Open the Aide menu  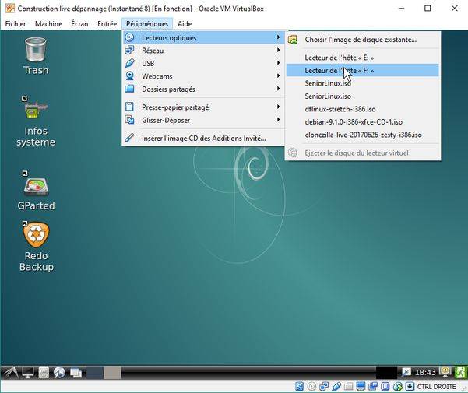point(185,24)
